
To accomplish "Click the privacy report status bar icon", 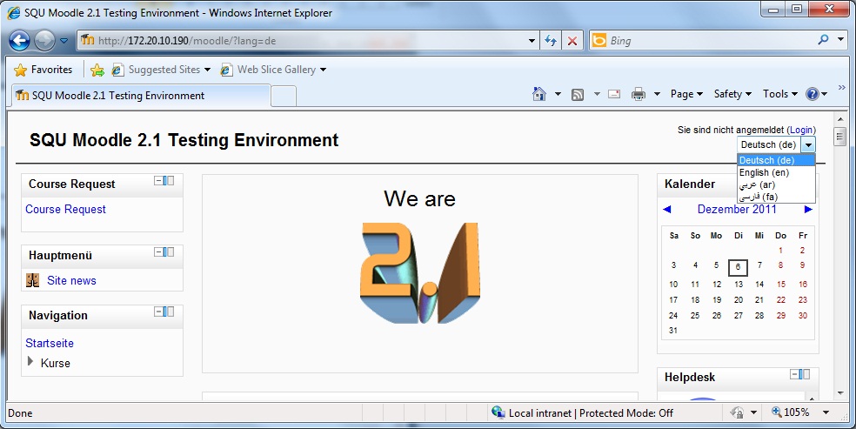I will pyautogui.click(x=737, y=412).
